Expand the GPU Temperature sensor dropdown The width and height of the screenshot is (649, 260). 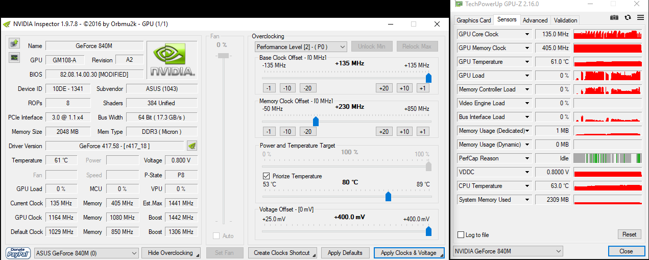point(527,62)
